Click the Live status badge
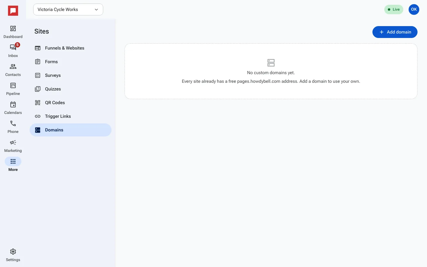427x267 pixels. (x=394, y=9)
